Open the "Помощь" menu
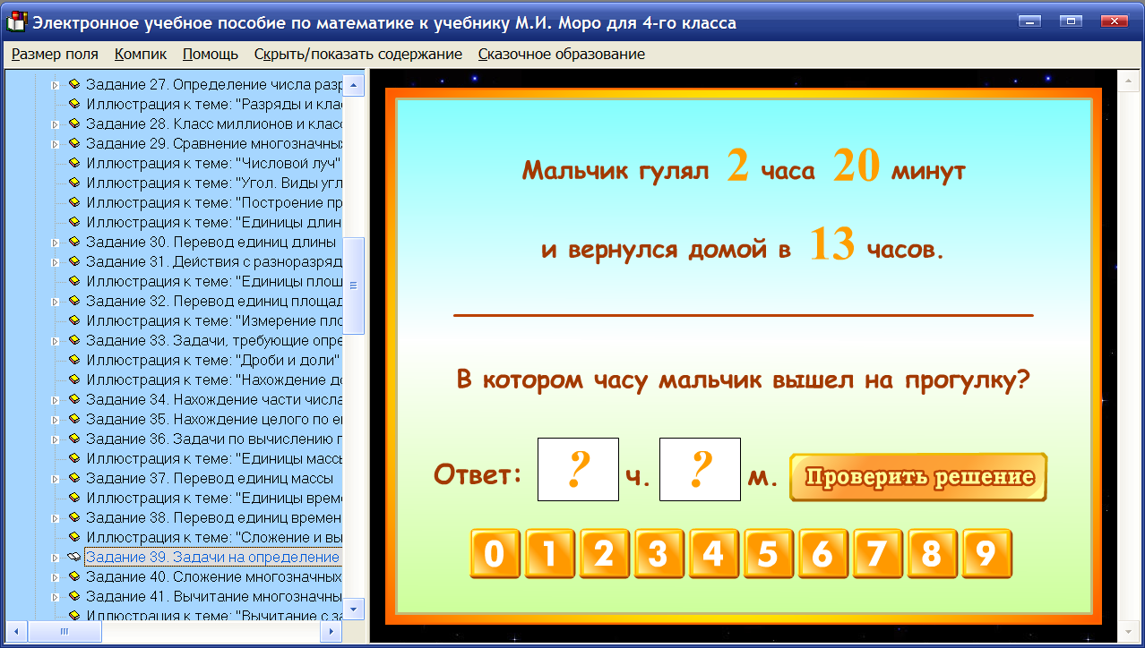This screenshot has height=648, width=1145. pos(210,54)
